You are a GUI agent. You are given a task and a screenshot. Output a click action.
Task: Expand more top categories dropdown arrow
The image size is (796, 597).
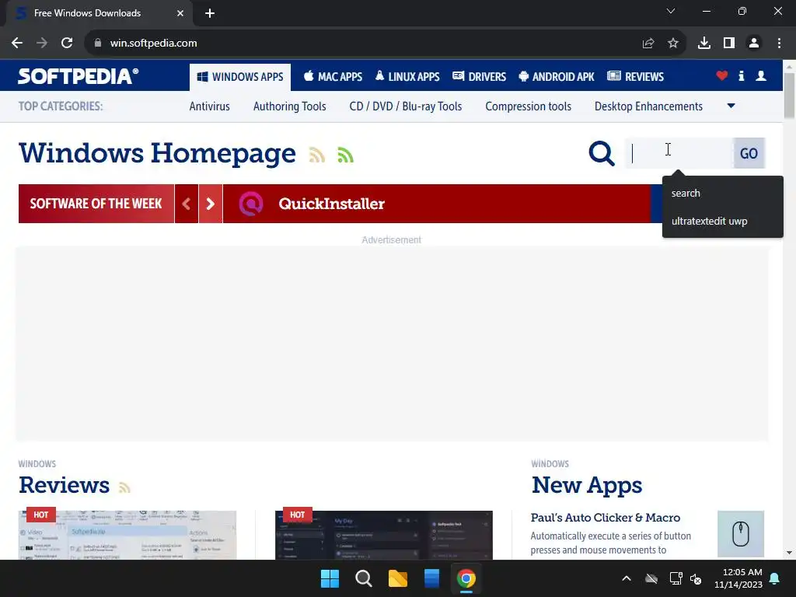(731, 106)
